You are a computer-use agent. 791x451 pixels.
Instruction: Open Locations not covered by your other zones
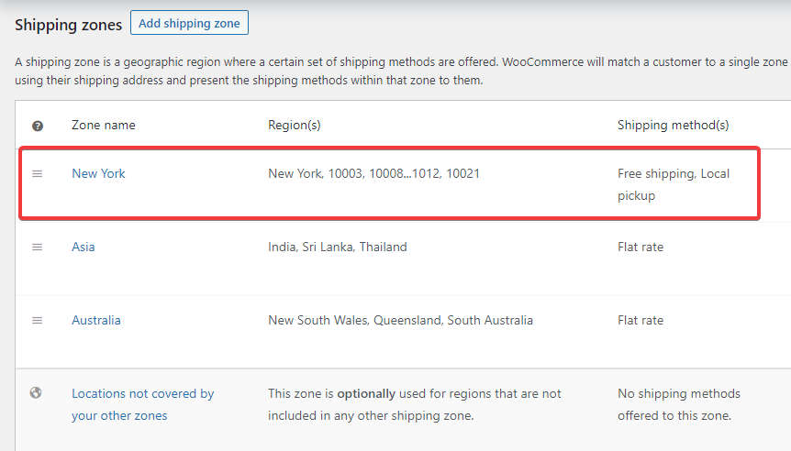pos(143,404)
